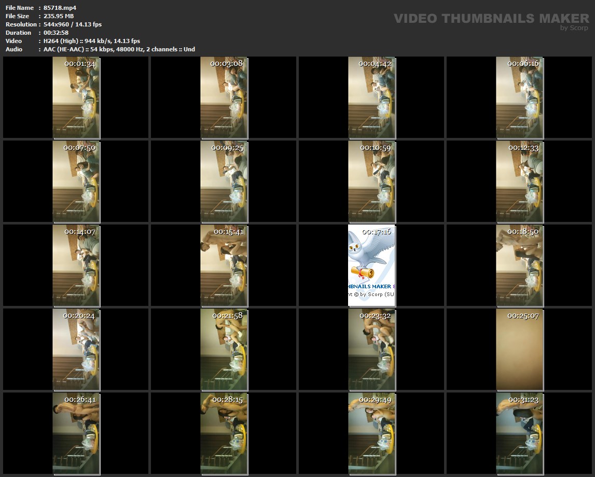The image size is (595, 477).
Task: Click the Duration value 00:32:58
Action: (56, 33)
